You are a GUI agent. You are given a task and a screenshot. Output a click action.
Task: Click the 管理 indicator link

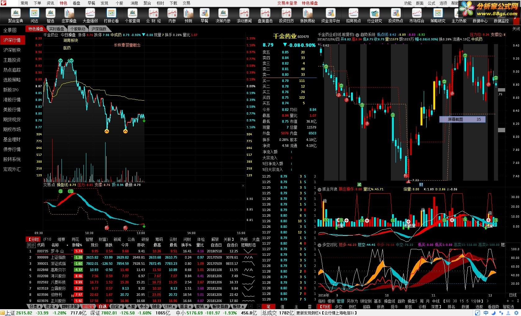point(341,301)
